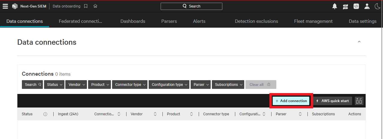Image resolution: width=383 pixels, height=139 pixels.
Task: Switch to the Federated connections tab
Action: pyautogui.click(x=80, y=21)
